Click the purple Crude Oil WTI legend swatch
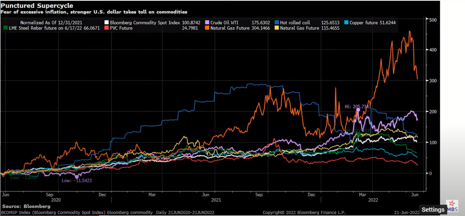The height and width of the screenshot is (216, 465). [207, 23]
